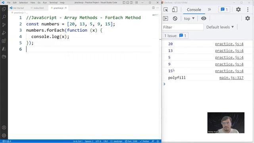254x143 pixels.
Task: Click the console prompt input line
Action: (207, 84)
